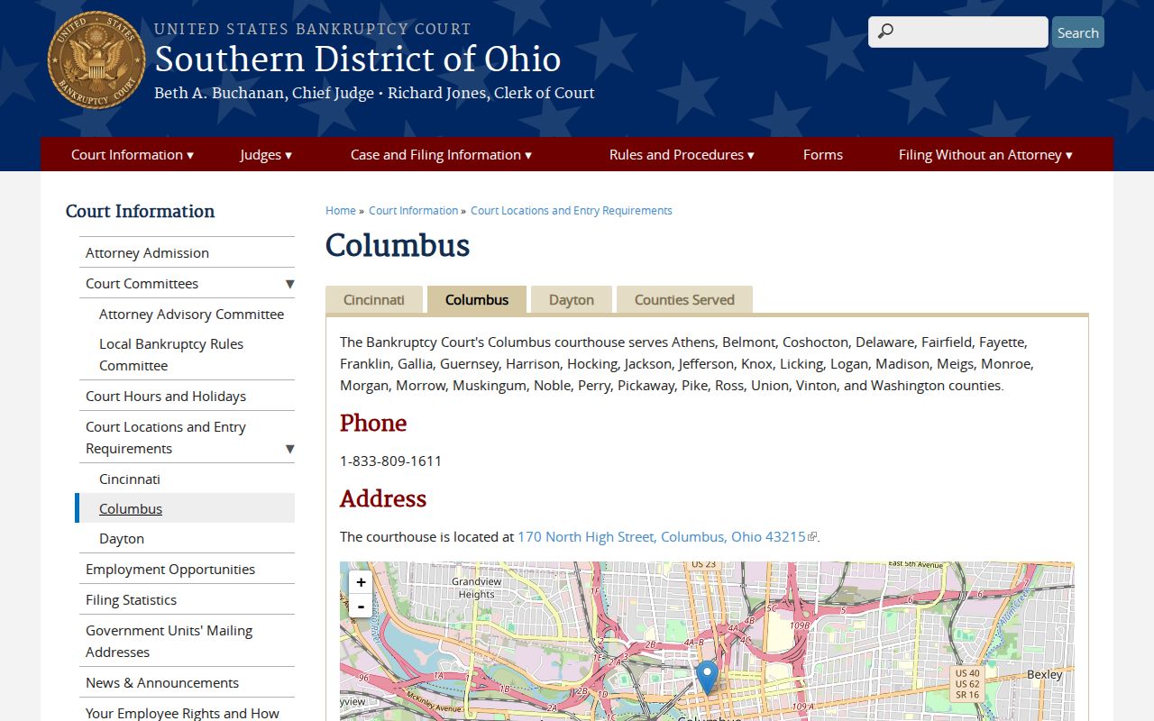Click the Columbus page heading

pos(398,245)
